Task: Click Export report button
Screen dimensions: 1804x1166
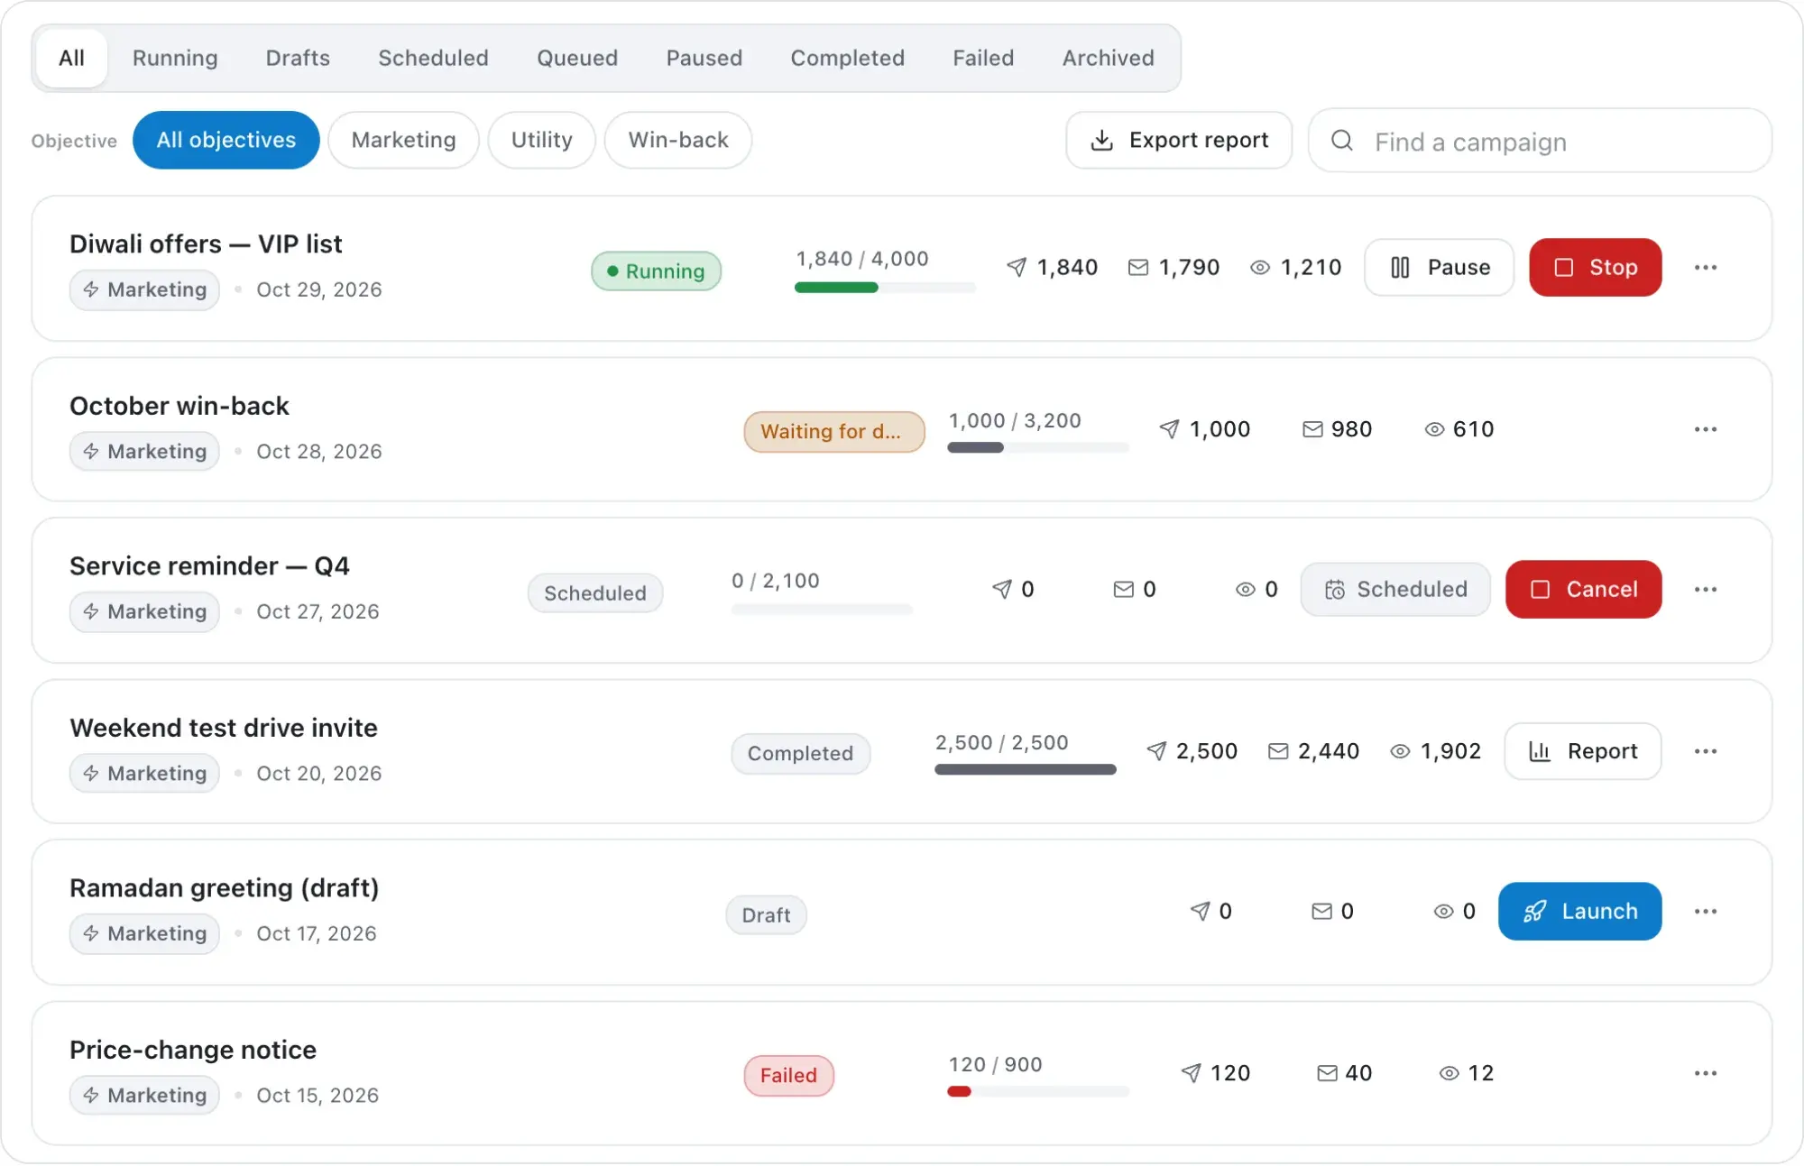Action: 1179,141
